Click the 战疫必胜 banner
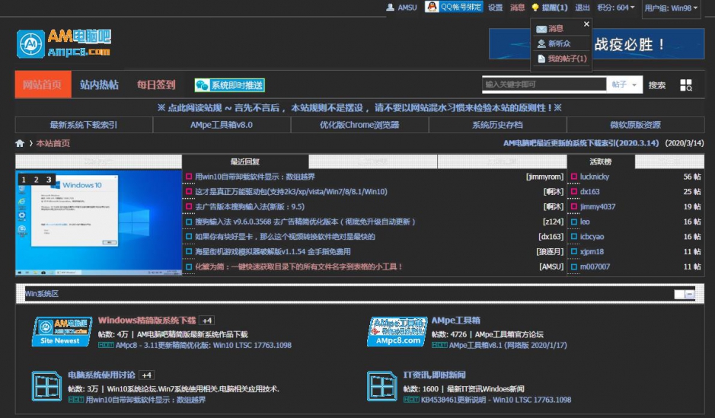715x418 pixels. pos(596,44)
